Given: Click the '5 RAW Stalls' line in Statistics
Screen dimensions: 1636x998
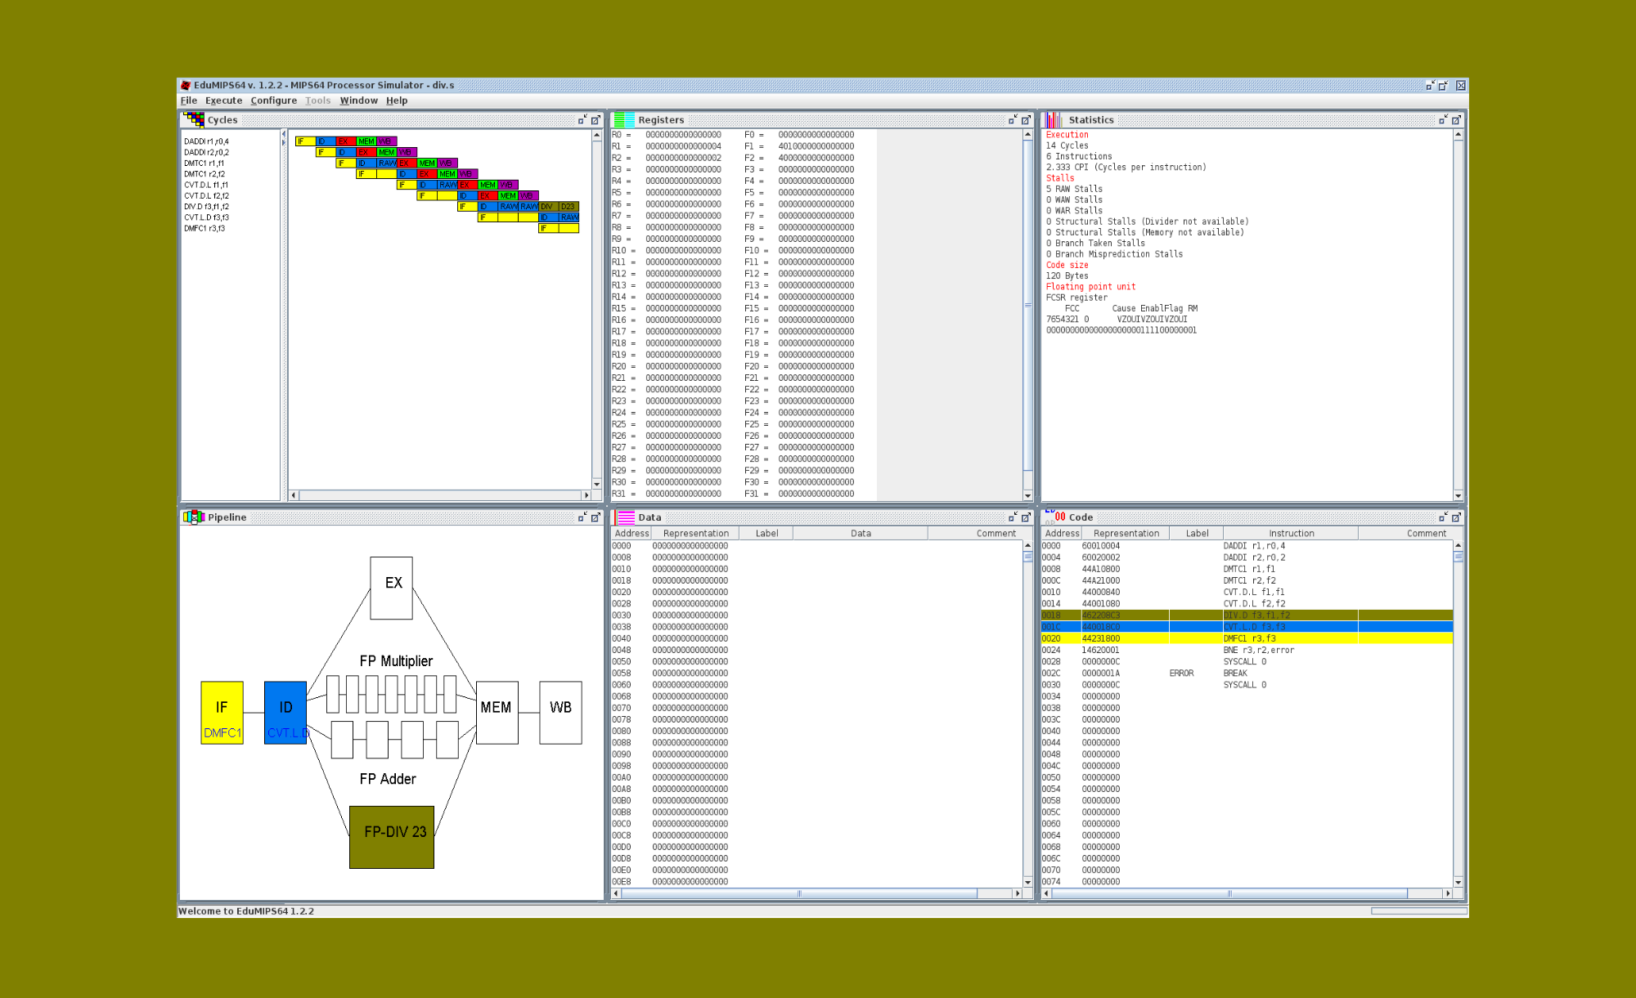Looking at the screenshot, I should (1074, 189).
